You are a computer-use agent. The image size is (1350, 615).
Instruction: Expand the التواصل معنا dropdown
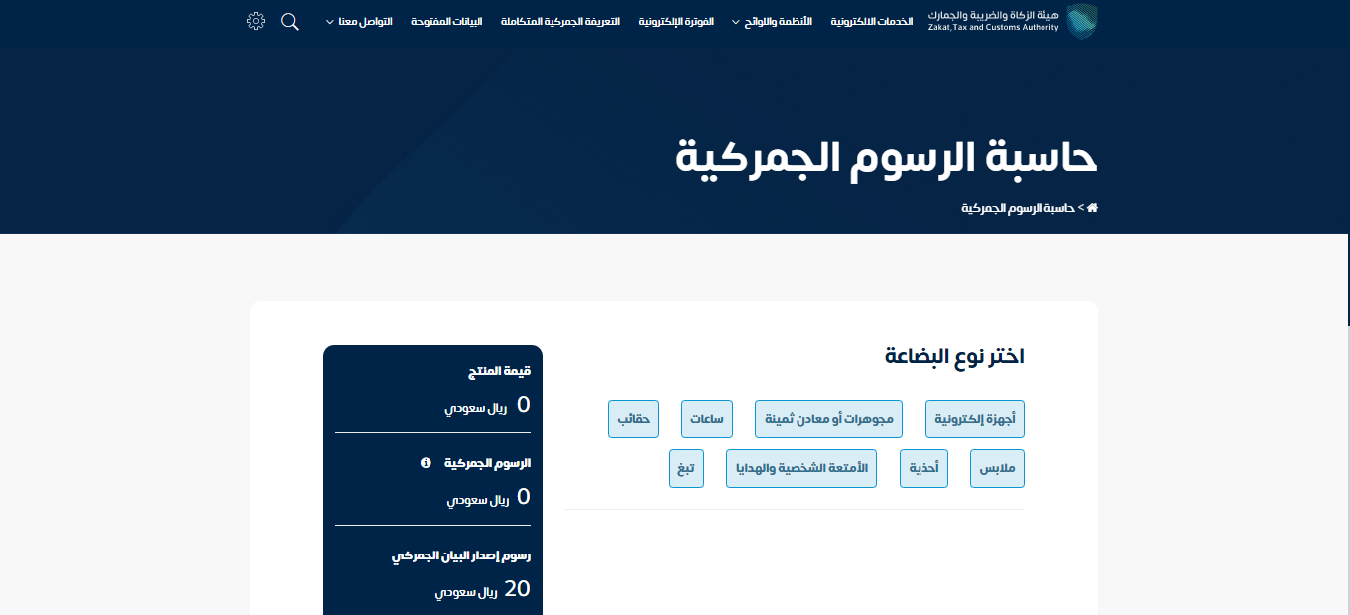pos(358,21)
